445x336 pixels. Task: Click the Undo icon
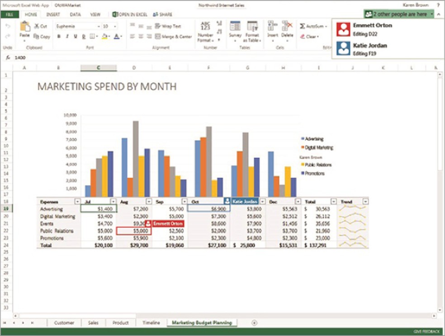pyautogui.click(x=8, y=25)
